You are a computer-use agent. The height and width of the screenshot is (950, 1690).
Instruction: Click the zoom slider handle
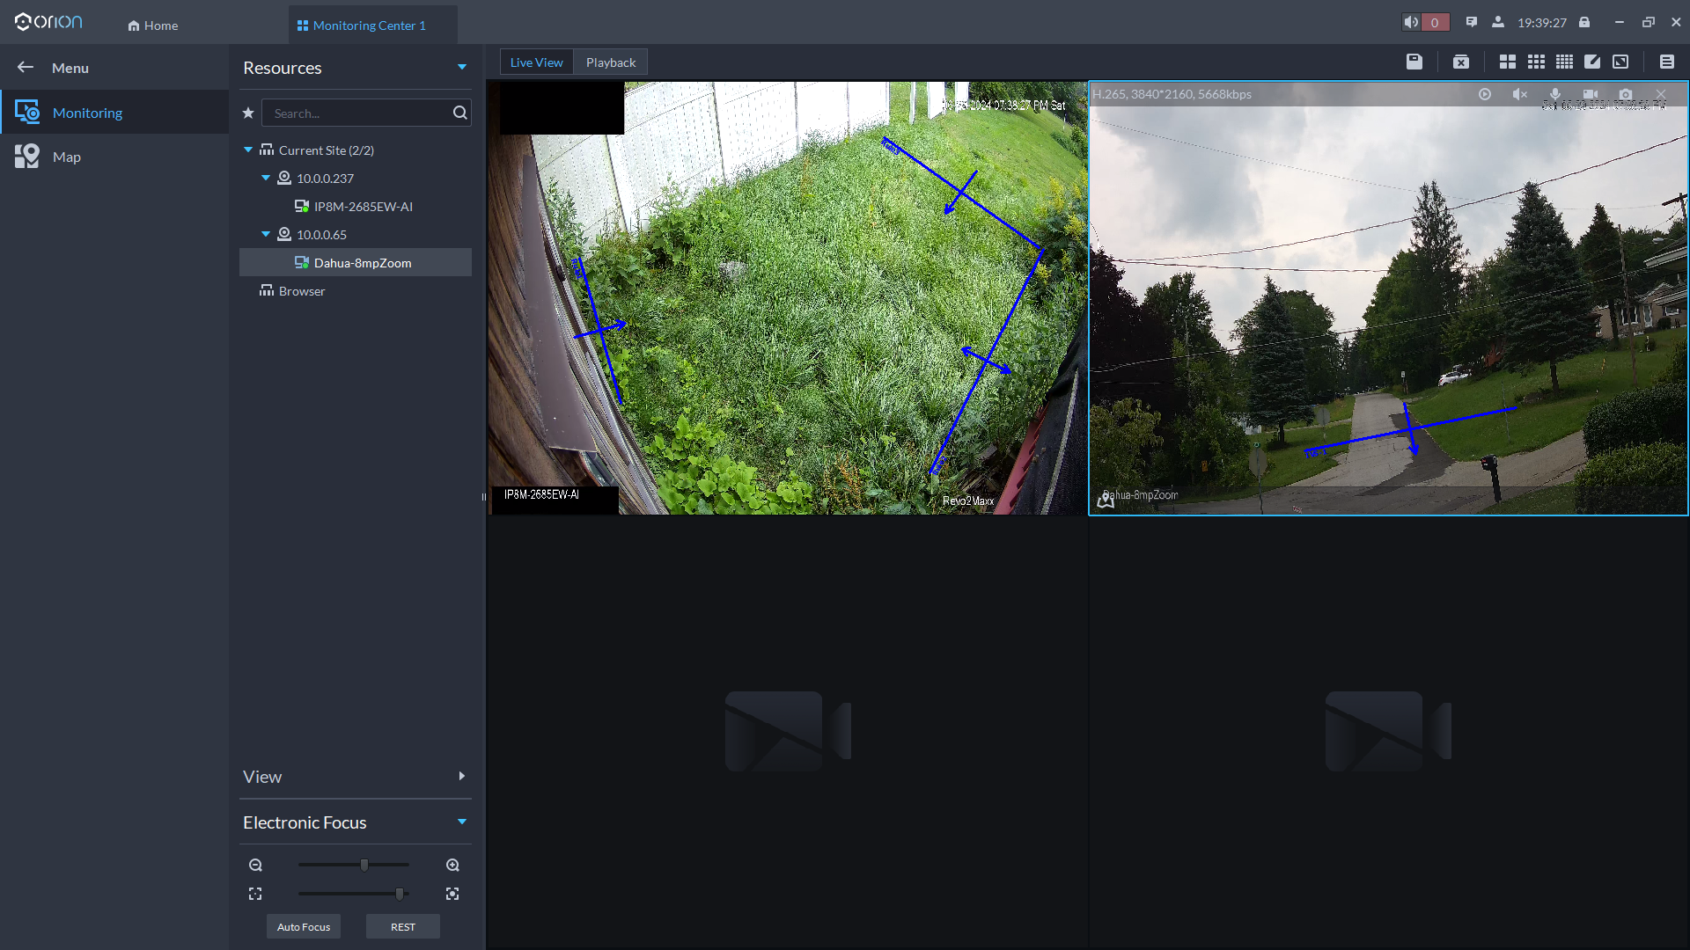pos(364,866)
